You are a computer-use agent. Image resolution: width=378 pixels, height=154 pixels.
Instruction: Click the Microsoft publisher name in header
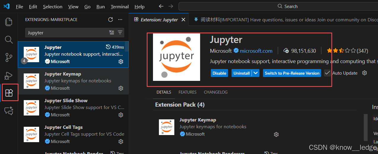click(221, 51)
